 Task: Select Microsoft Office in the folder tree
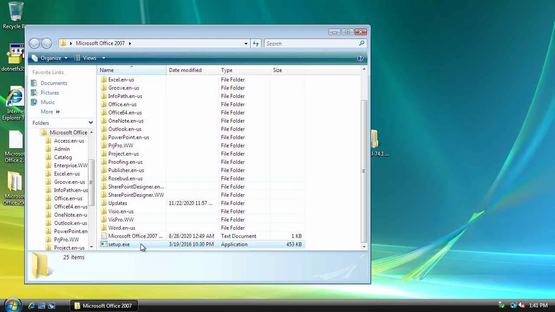pos(68,133)
